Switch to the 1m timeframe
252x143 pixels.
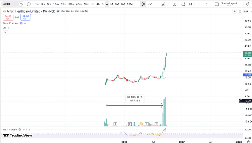(37, 4)
